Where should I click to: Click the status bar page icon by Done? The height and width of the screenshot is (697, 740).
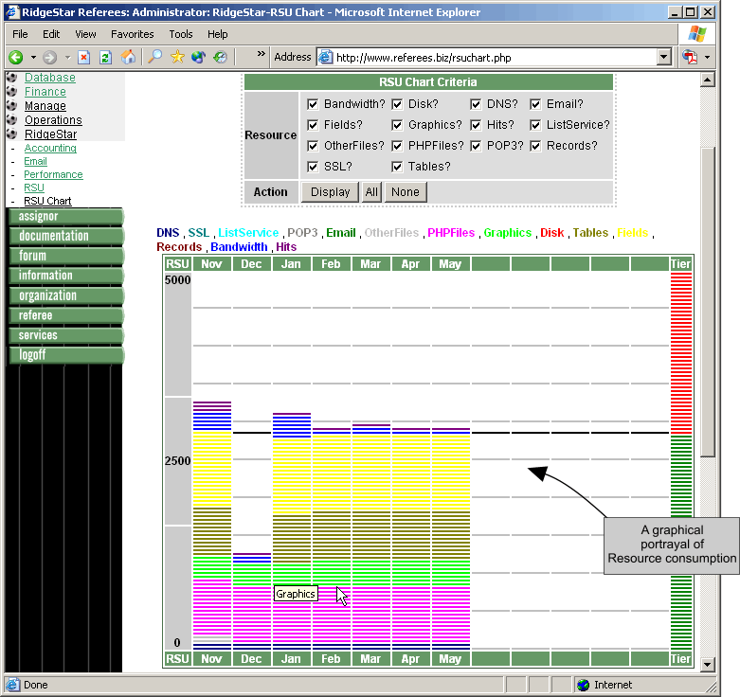[12, 685]
